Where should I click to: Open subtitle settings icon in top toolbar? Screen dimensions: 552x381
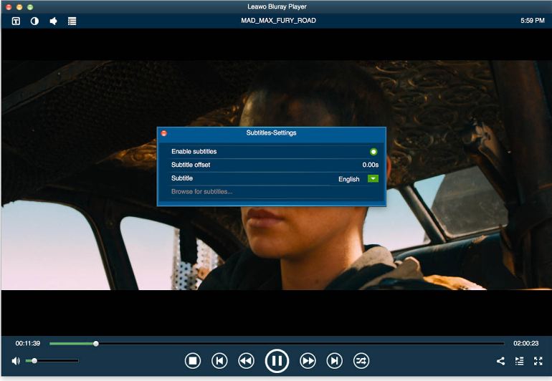(16, 21)
